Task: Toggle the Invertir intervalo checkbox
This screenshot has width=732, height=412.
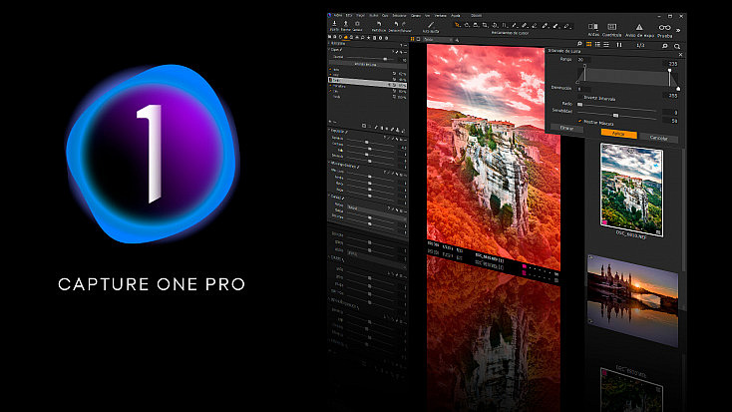Action: (580, 97)
